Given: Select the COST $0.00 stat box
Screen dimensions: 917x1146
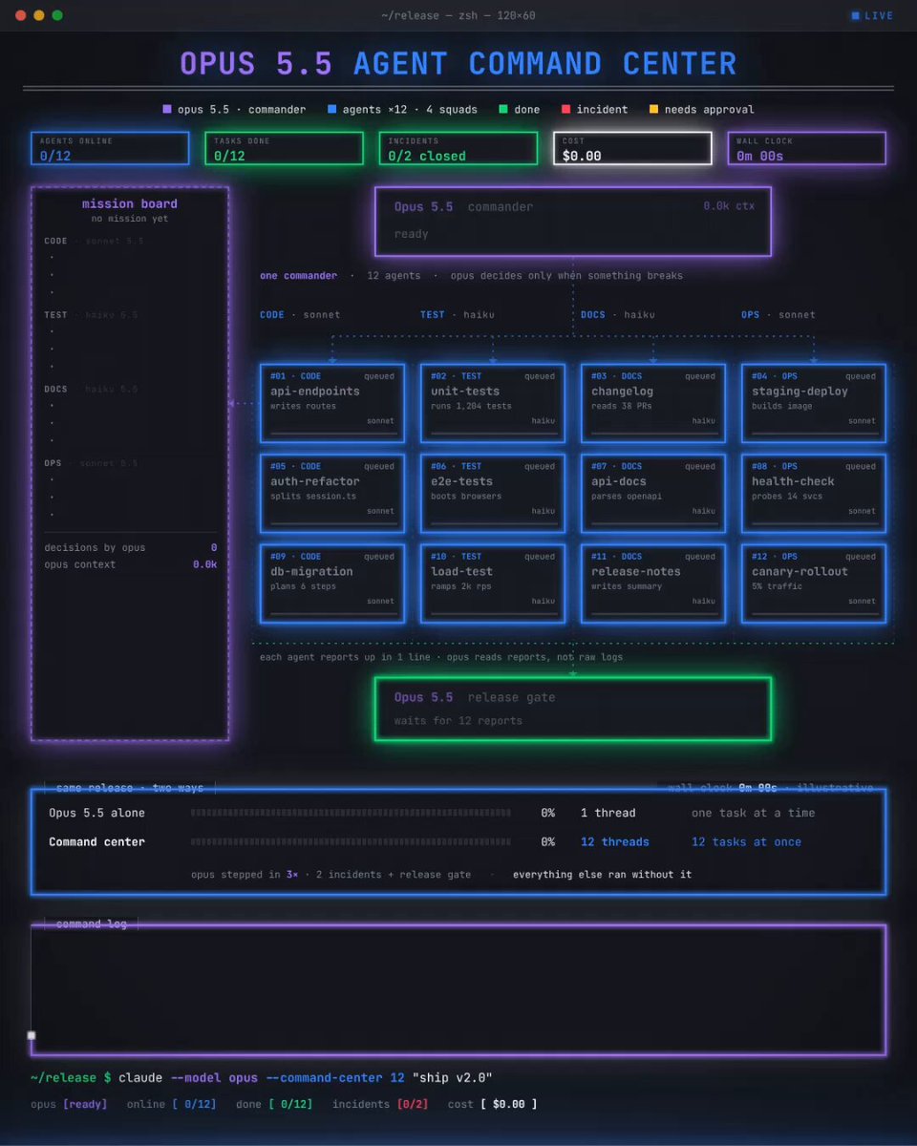Looking at the screenshot, I should 632,148.
